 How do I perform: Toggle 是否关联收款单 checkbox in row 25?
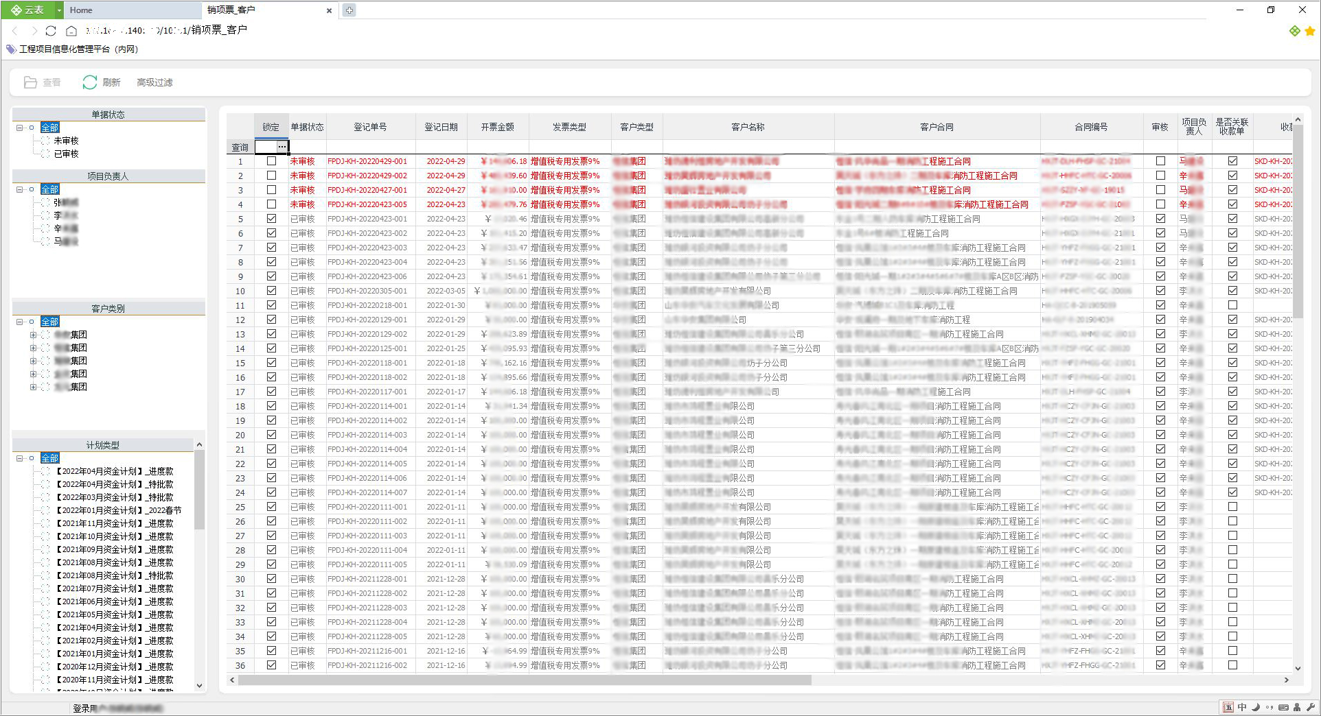(1232, 507)
